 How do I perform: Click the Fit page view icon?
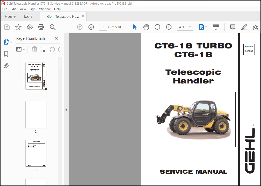[201, 27]
